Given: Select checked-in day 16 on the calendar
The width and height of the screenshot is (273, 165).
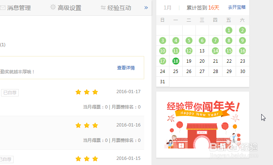Looking at the screenshot, I should pos(242,51).
